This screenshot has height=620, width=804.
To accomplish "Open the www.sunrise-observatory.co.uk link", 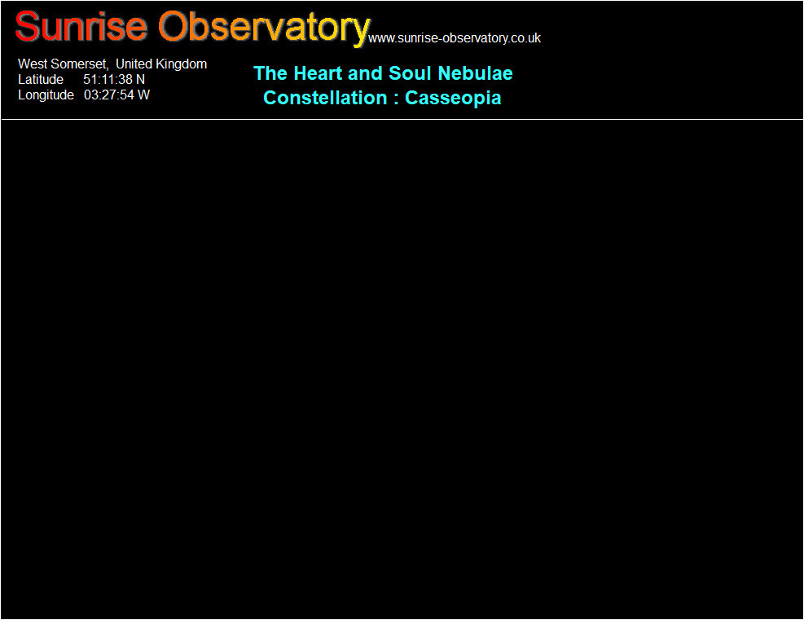I will pos(455,38).
